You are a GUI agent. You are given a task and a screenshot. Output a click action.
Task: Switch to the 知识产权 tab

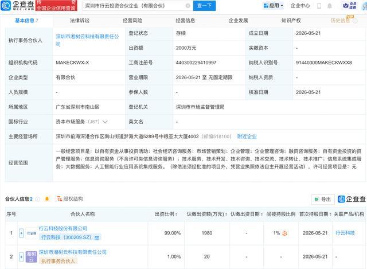[291, 21]
